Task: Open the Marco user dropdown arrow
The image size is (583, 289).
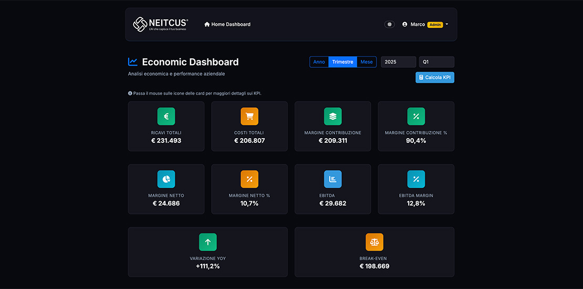Action: (447, 24)
